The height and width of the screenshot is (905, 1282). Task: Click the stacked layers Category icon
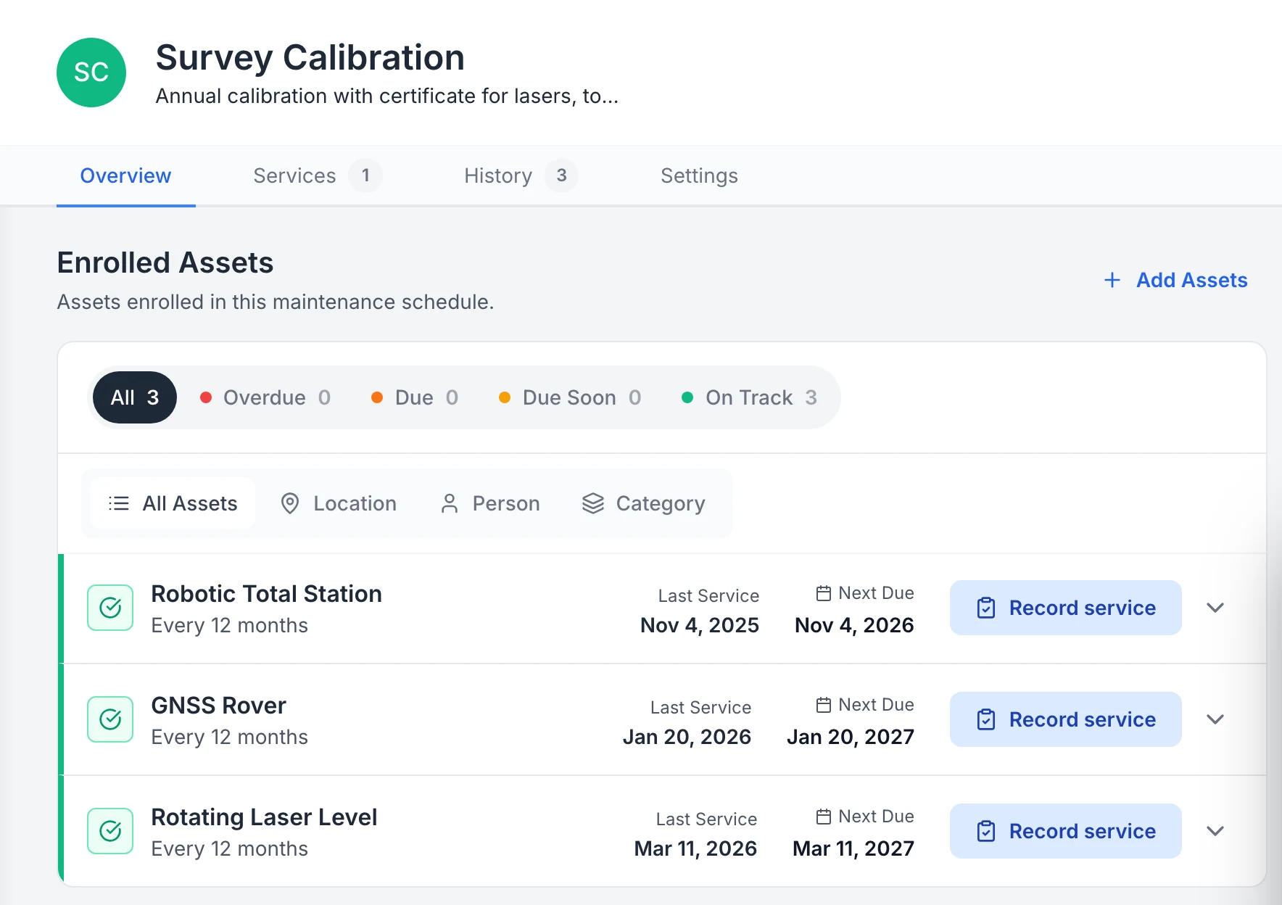(593, 503)
